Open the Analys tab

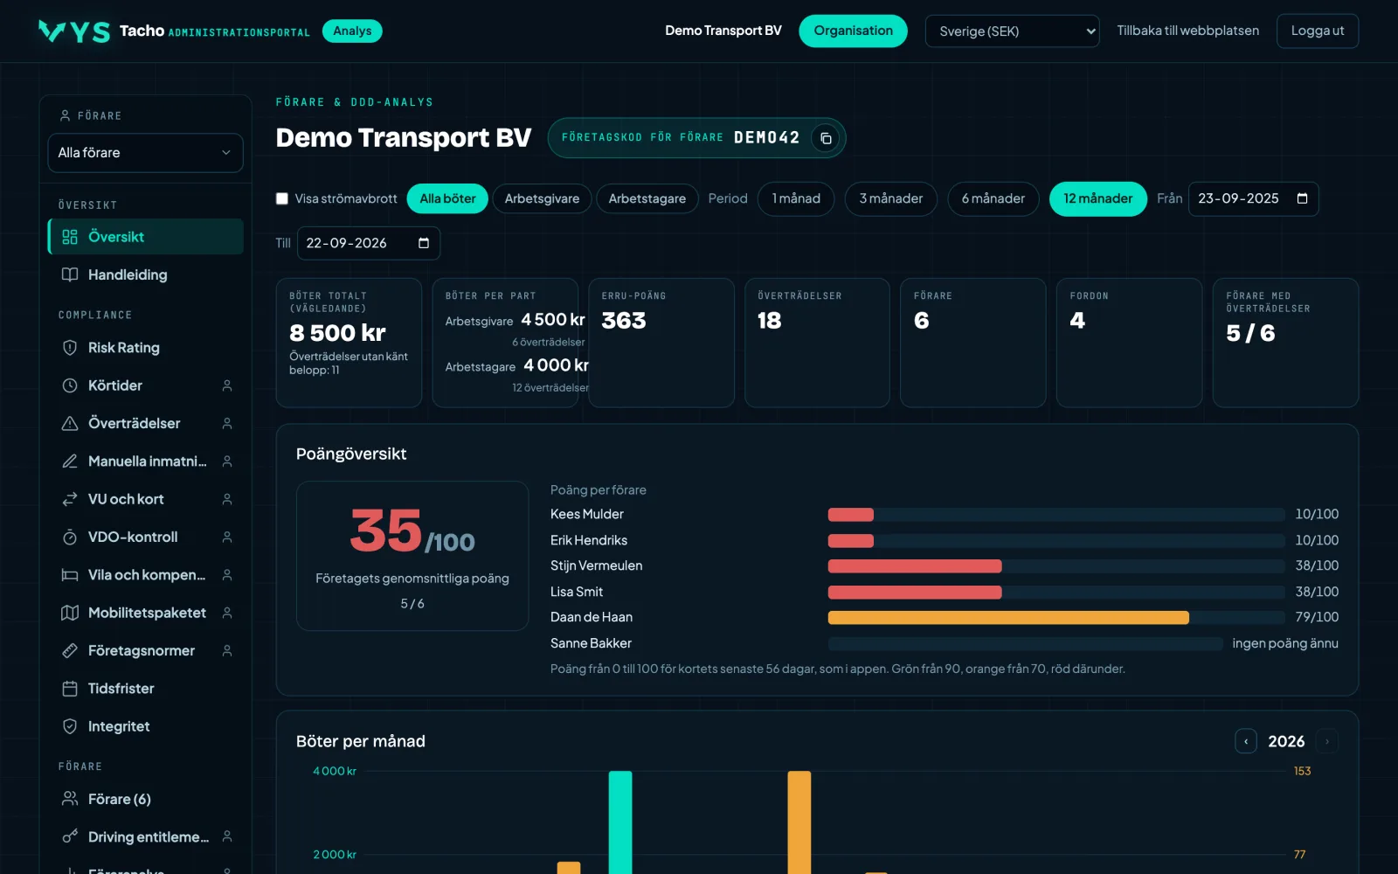(352, 31)
